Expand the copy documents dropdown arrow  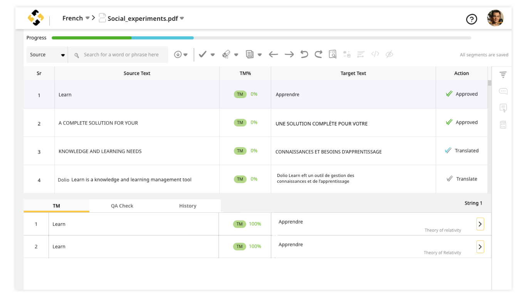(x=260, y=55)
